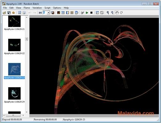
Task: Select Apophysis-110628-24 flame thumbnail
Action: point(14,93)
